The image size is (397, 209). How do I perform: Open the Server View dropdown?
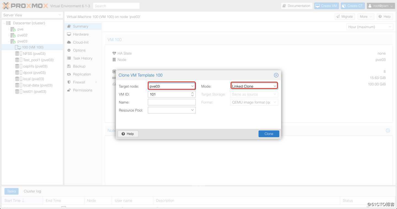(32, 15)
